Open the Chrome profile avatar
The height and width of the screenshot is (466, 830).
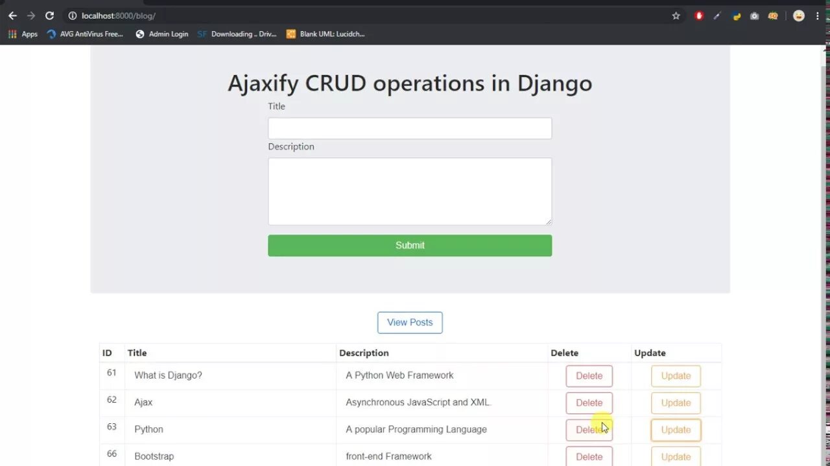point(799,16)
